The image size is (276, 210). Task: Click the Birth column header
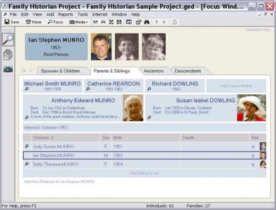tap(146, 137)
